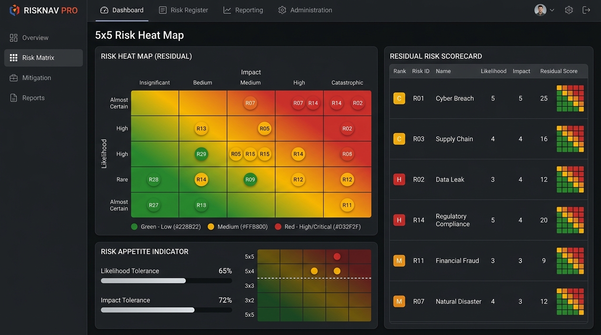Screen dimensions: 601x335
Task: Click the R14 marker in the Bedium column
Action: click(x=201, y=179)
